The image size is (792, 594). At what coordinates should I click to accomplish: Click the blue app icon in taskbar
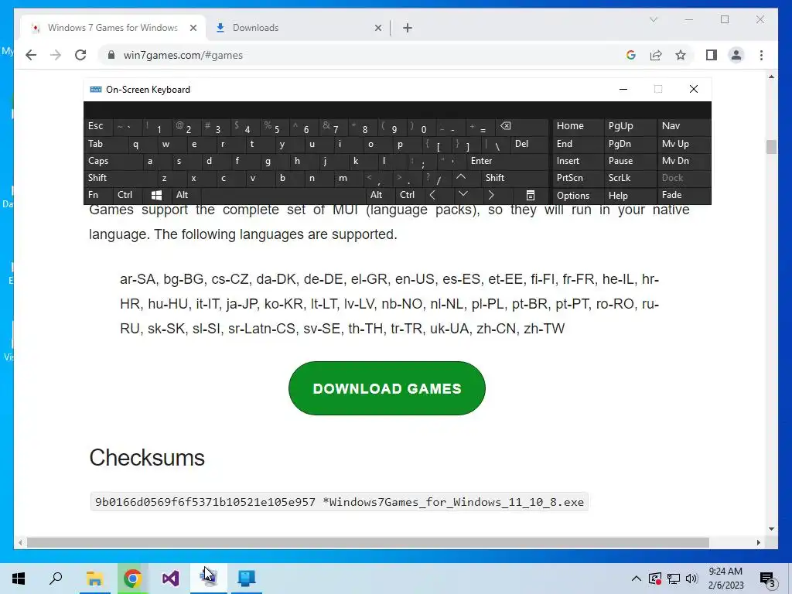pyautogui.click(x=247, y=579)
